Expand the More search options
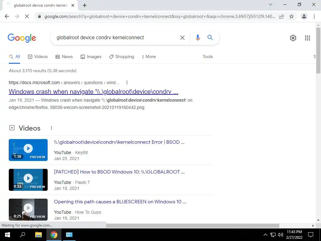 (149, 57)
